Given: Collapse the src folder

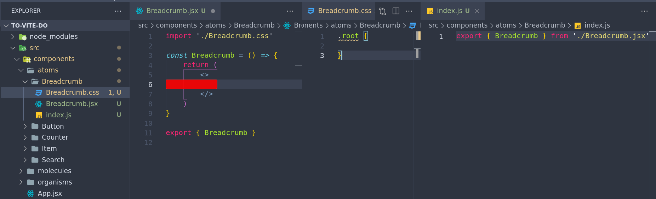Looking at the screenshot, I should click(13, 48).
